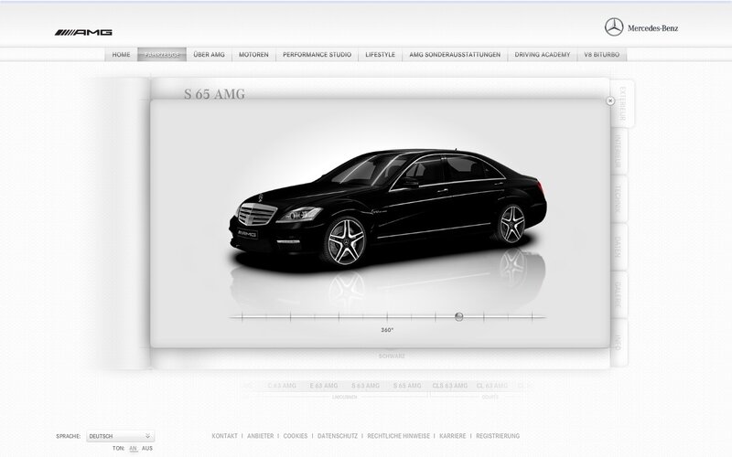Viewport: 732px width, 457px height.
Task: Switch to the GALERIE side tab
Action: (619, 294)
